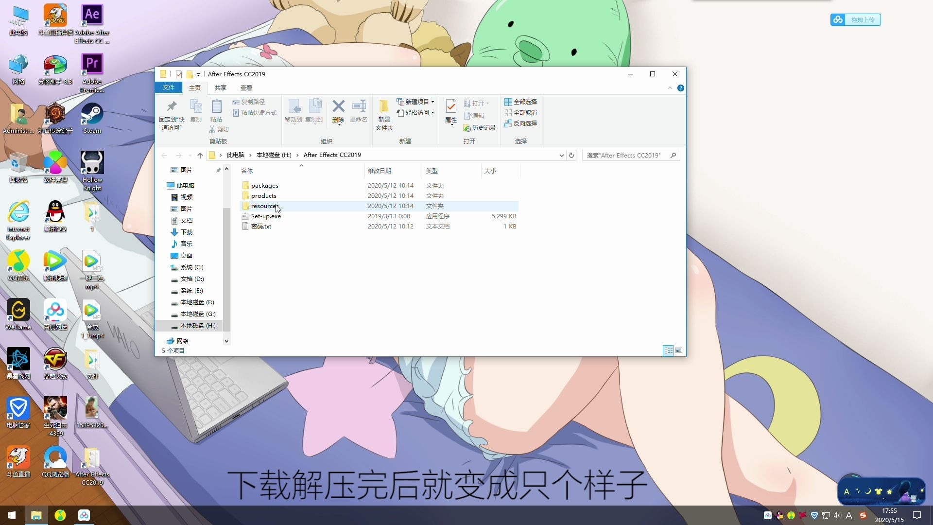Image resolution: width=933 pixels, height=525 pixels.
Task: Open Steam desktop shortcut
Action: (x=92, y=118)
